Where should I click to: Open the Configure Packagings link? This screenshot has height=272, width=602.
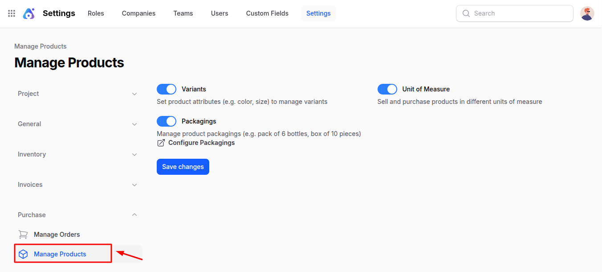tap(201, 142)
